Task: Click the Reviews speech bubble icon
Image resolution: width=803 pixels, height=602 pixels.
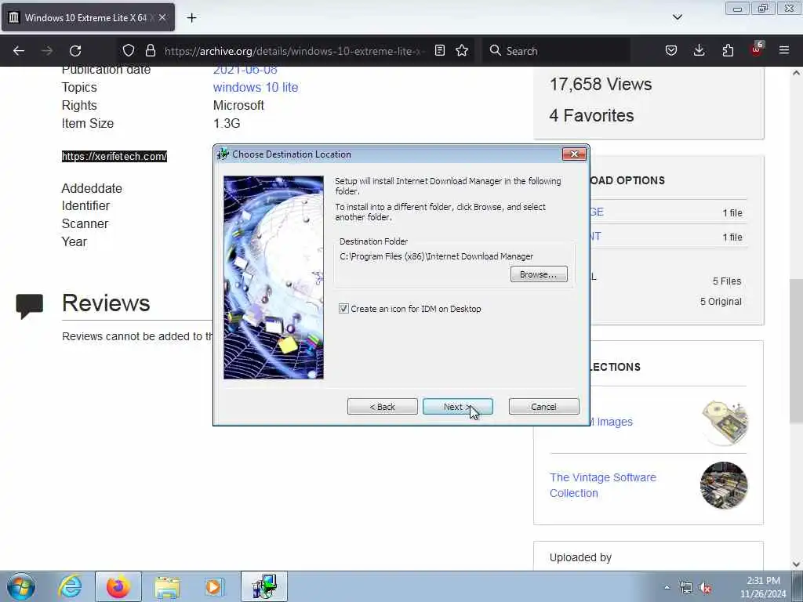Action: pyautogui.click(x=29, y=306)
